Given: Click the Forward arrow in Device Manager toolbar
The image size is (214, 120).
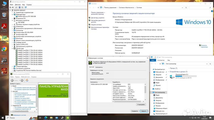Looking at the screenshot, I should click(13, 7).
